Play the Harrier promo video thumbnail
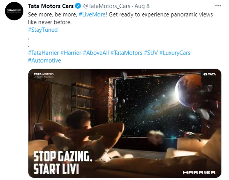 pyautogui.click(x=125, y=123)
